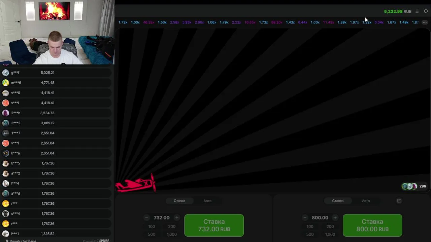Expand the multiplier history with the dots button
The width and height of the screenshot is (431, 242).
(425, 22)
